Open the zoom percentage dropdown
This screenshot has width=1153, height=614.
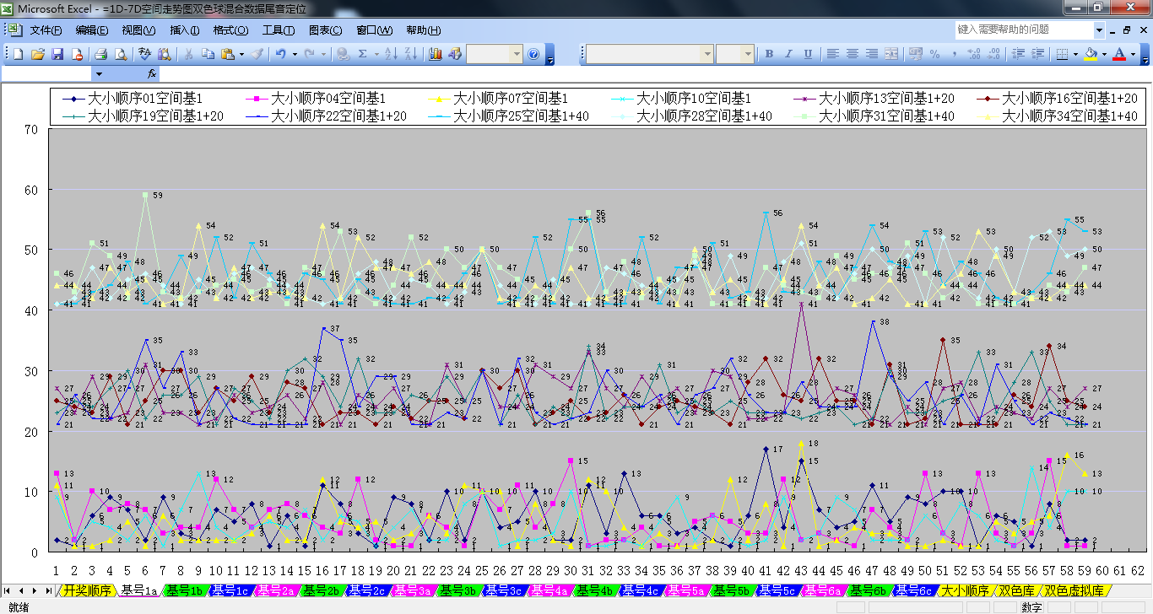[517, 54]
